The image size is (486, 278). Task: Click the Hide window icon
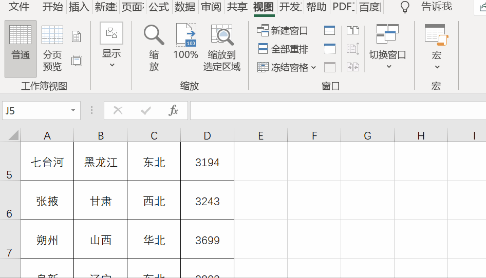click(329, 49)
